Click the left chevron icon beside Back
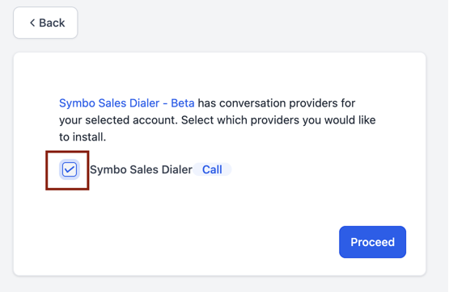 32,23
